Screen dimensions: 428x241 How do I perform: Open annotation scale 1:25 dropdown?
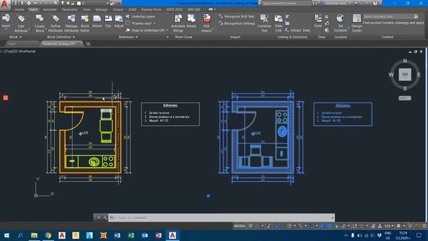click(389, 226)
